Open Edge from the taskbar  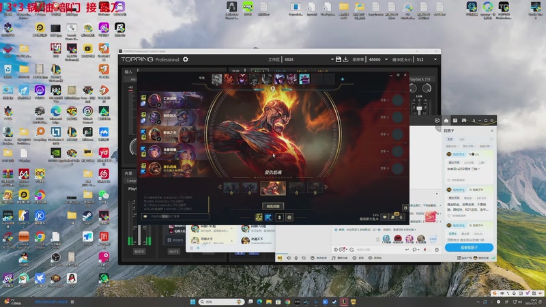click(x=259, y=302)
